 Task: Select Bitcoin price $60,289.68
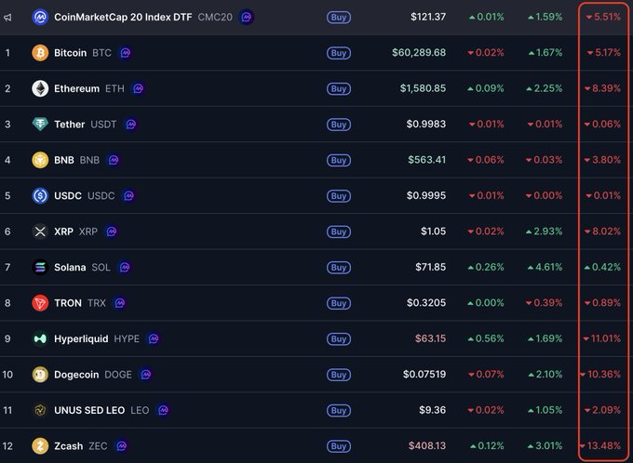tap(419, 53)
